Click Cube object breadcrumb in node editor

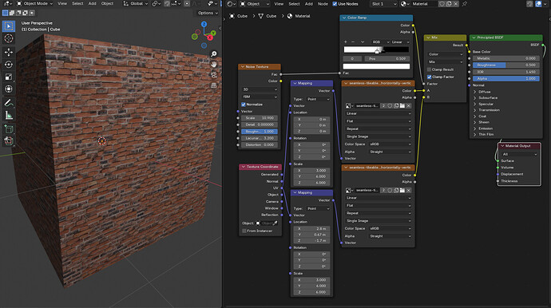[239, 16]
